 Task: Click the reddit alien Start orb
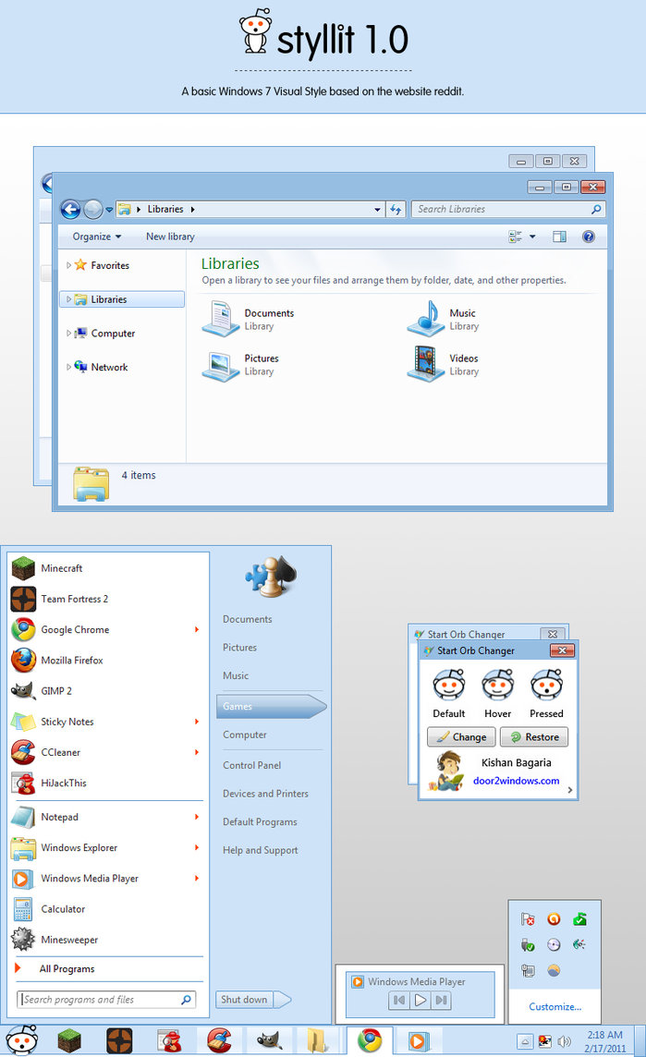[x=22, y=1040]
